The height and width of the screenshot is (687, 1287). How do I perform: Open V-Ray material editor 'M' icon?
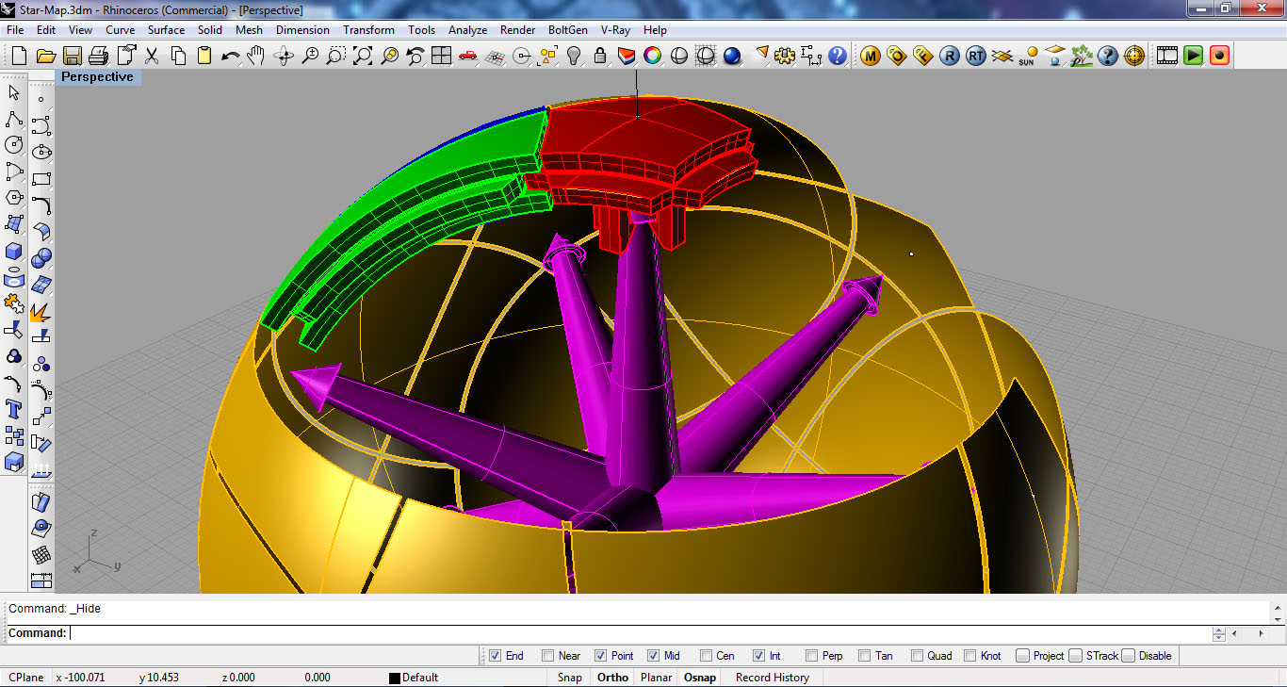871,57
